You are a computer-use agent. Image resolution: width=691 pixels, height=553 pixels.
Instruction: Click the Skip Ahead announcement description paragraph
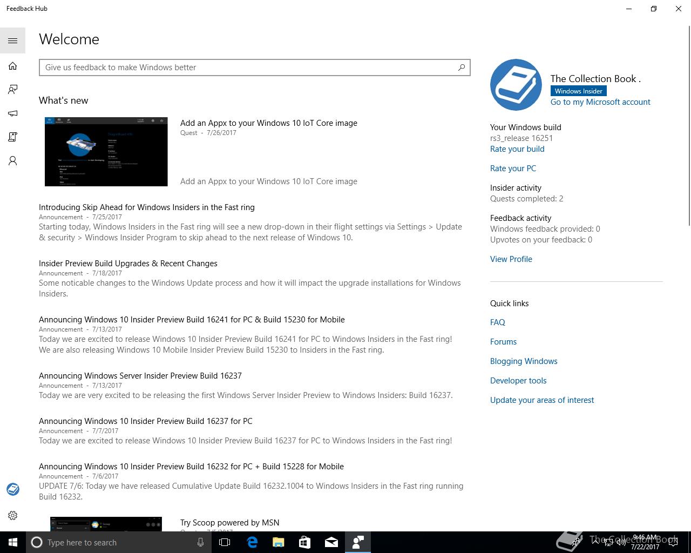250,232
